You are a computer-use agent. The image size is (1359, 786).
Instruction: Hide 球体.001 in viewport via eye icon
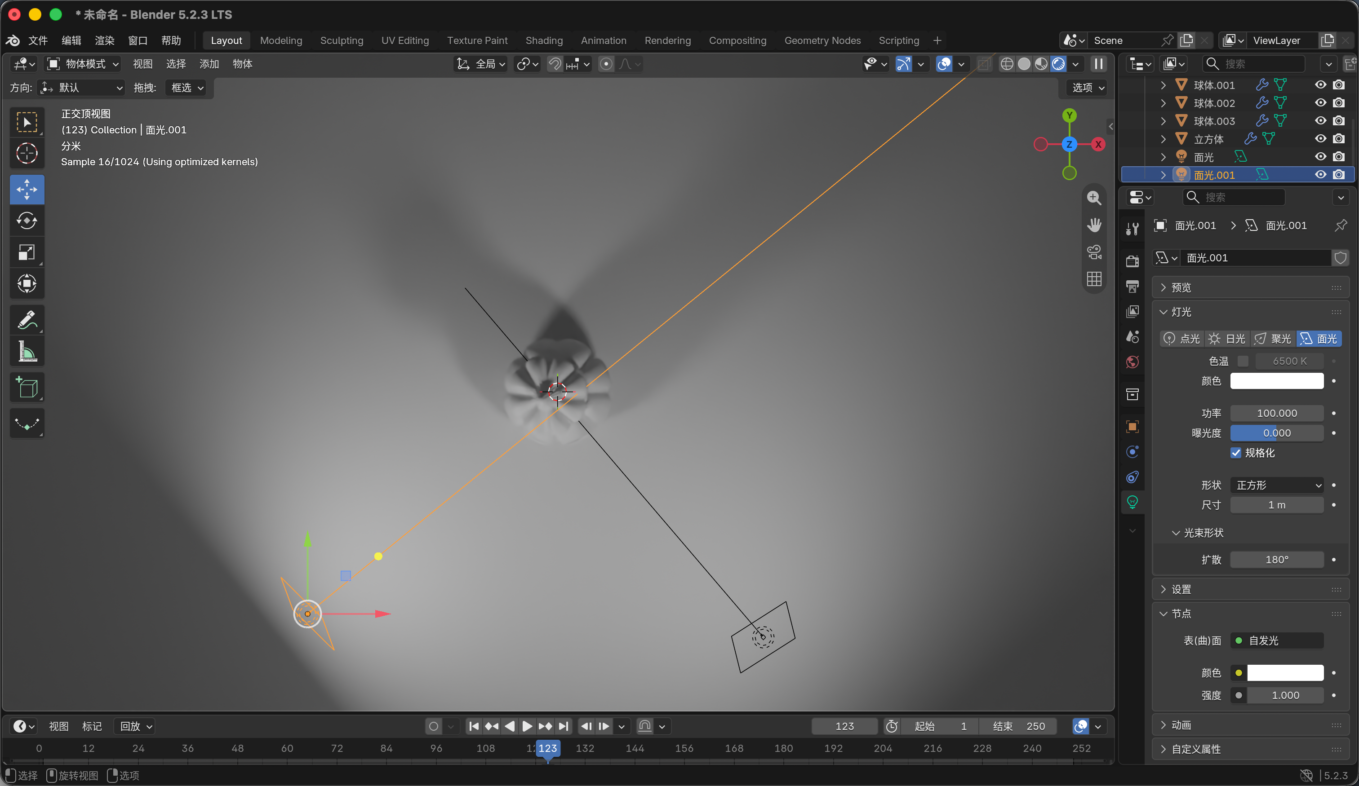click(1320, 84)
